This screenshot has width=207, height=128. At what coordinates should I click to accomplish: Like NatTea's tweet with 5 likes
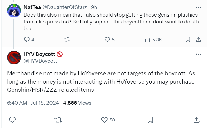click(x=107, y=40)
